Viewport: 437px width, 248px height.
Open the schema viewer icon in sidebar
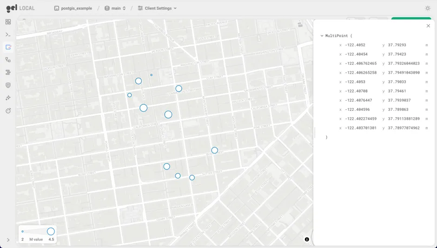point(8,60)
